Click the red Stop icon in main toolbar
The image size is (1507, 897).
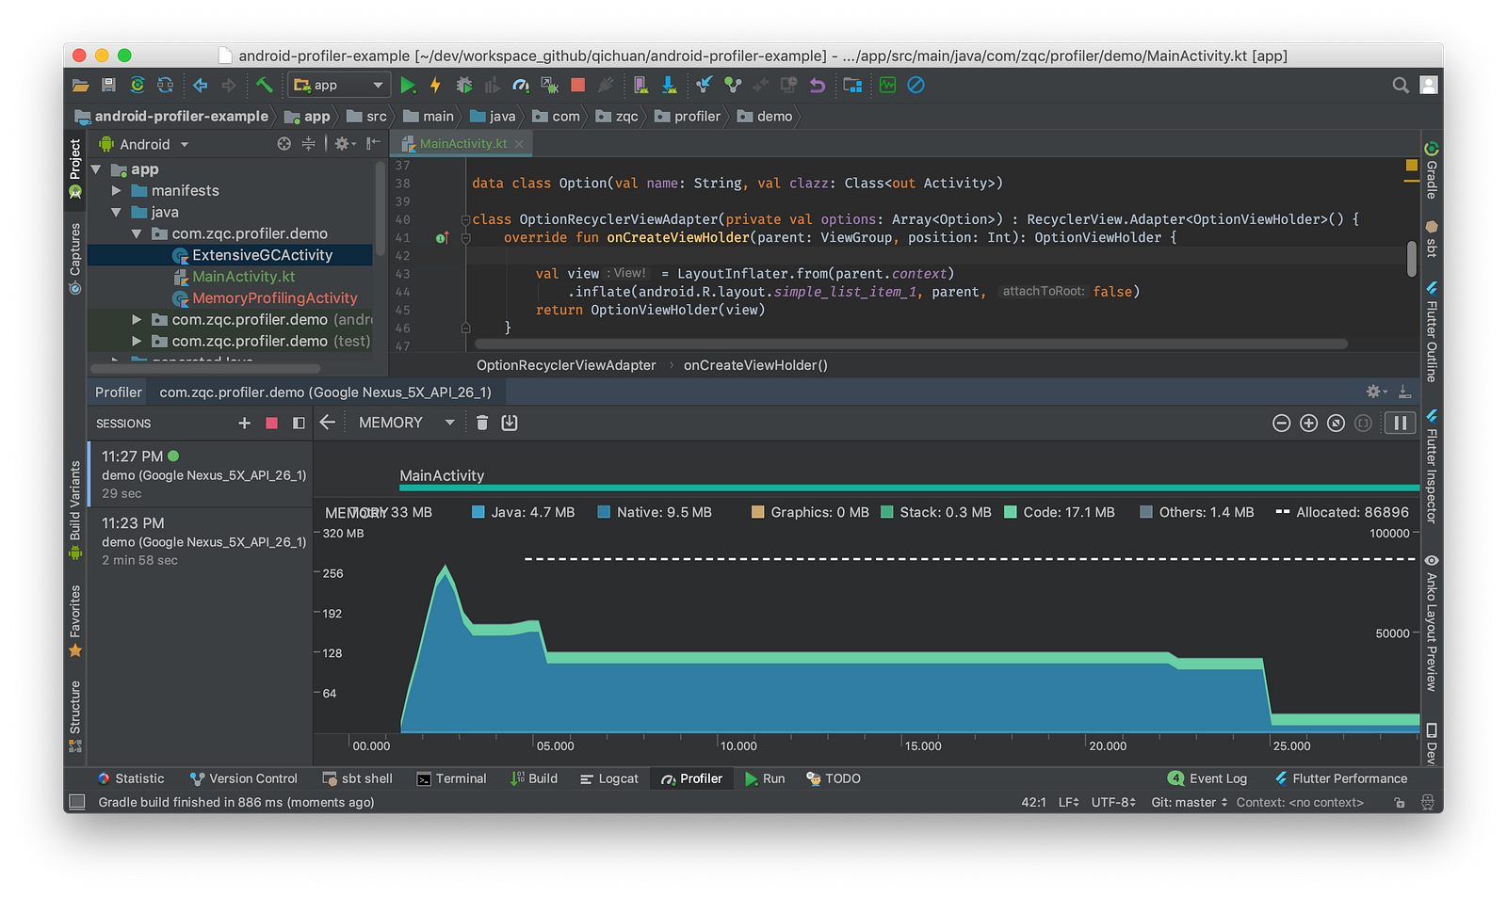578,86
